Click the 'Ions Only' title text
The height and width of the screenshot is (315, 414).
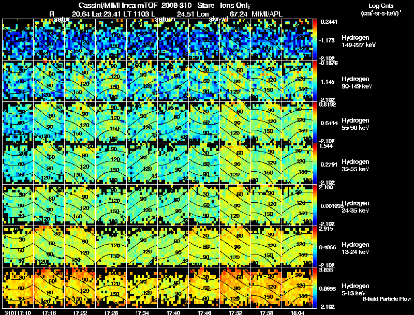click(x=235, y=6)
